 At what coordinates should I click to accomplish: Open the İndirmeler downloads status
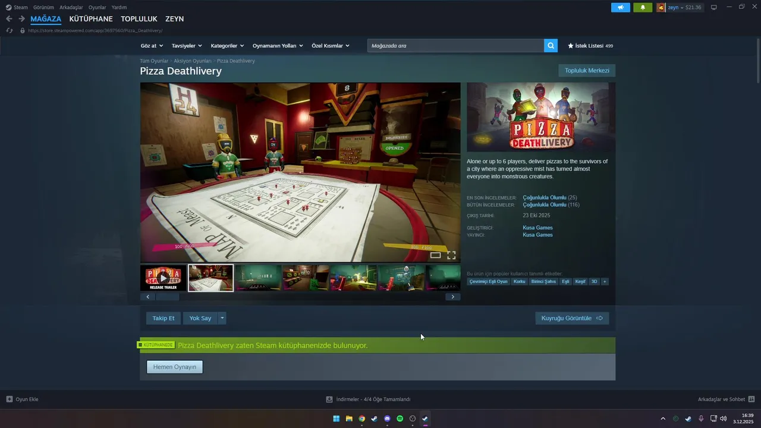pos(368,399)
